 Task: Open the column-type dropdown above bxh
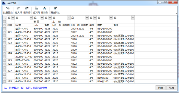(x=42, y=18)
